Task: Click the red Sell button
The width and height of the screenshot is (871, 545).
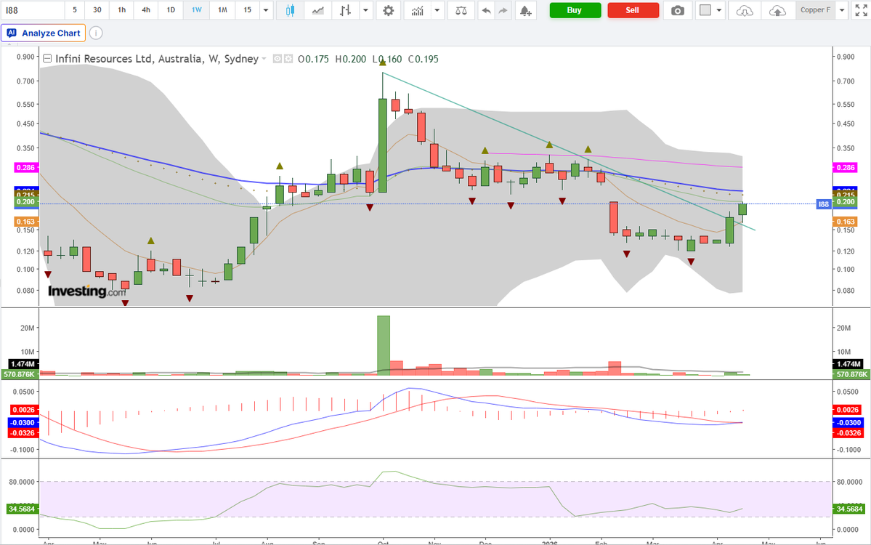Action: pyautogui.click(x=633, y=10)
